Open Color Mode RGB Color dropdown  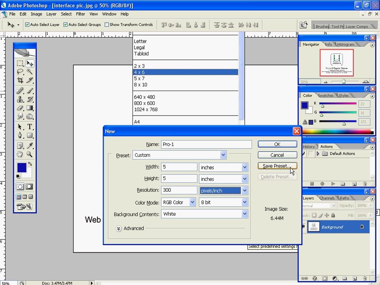[192, 202]
